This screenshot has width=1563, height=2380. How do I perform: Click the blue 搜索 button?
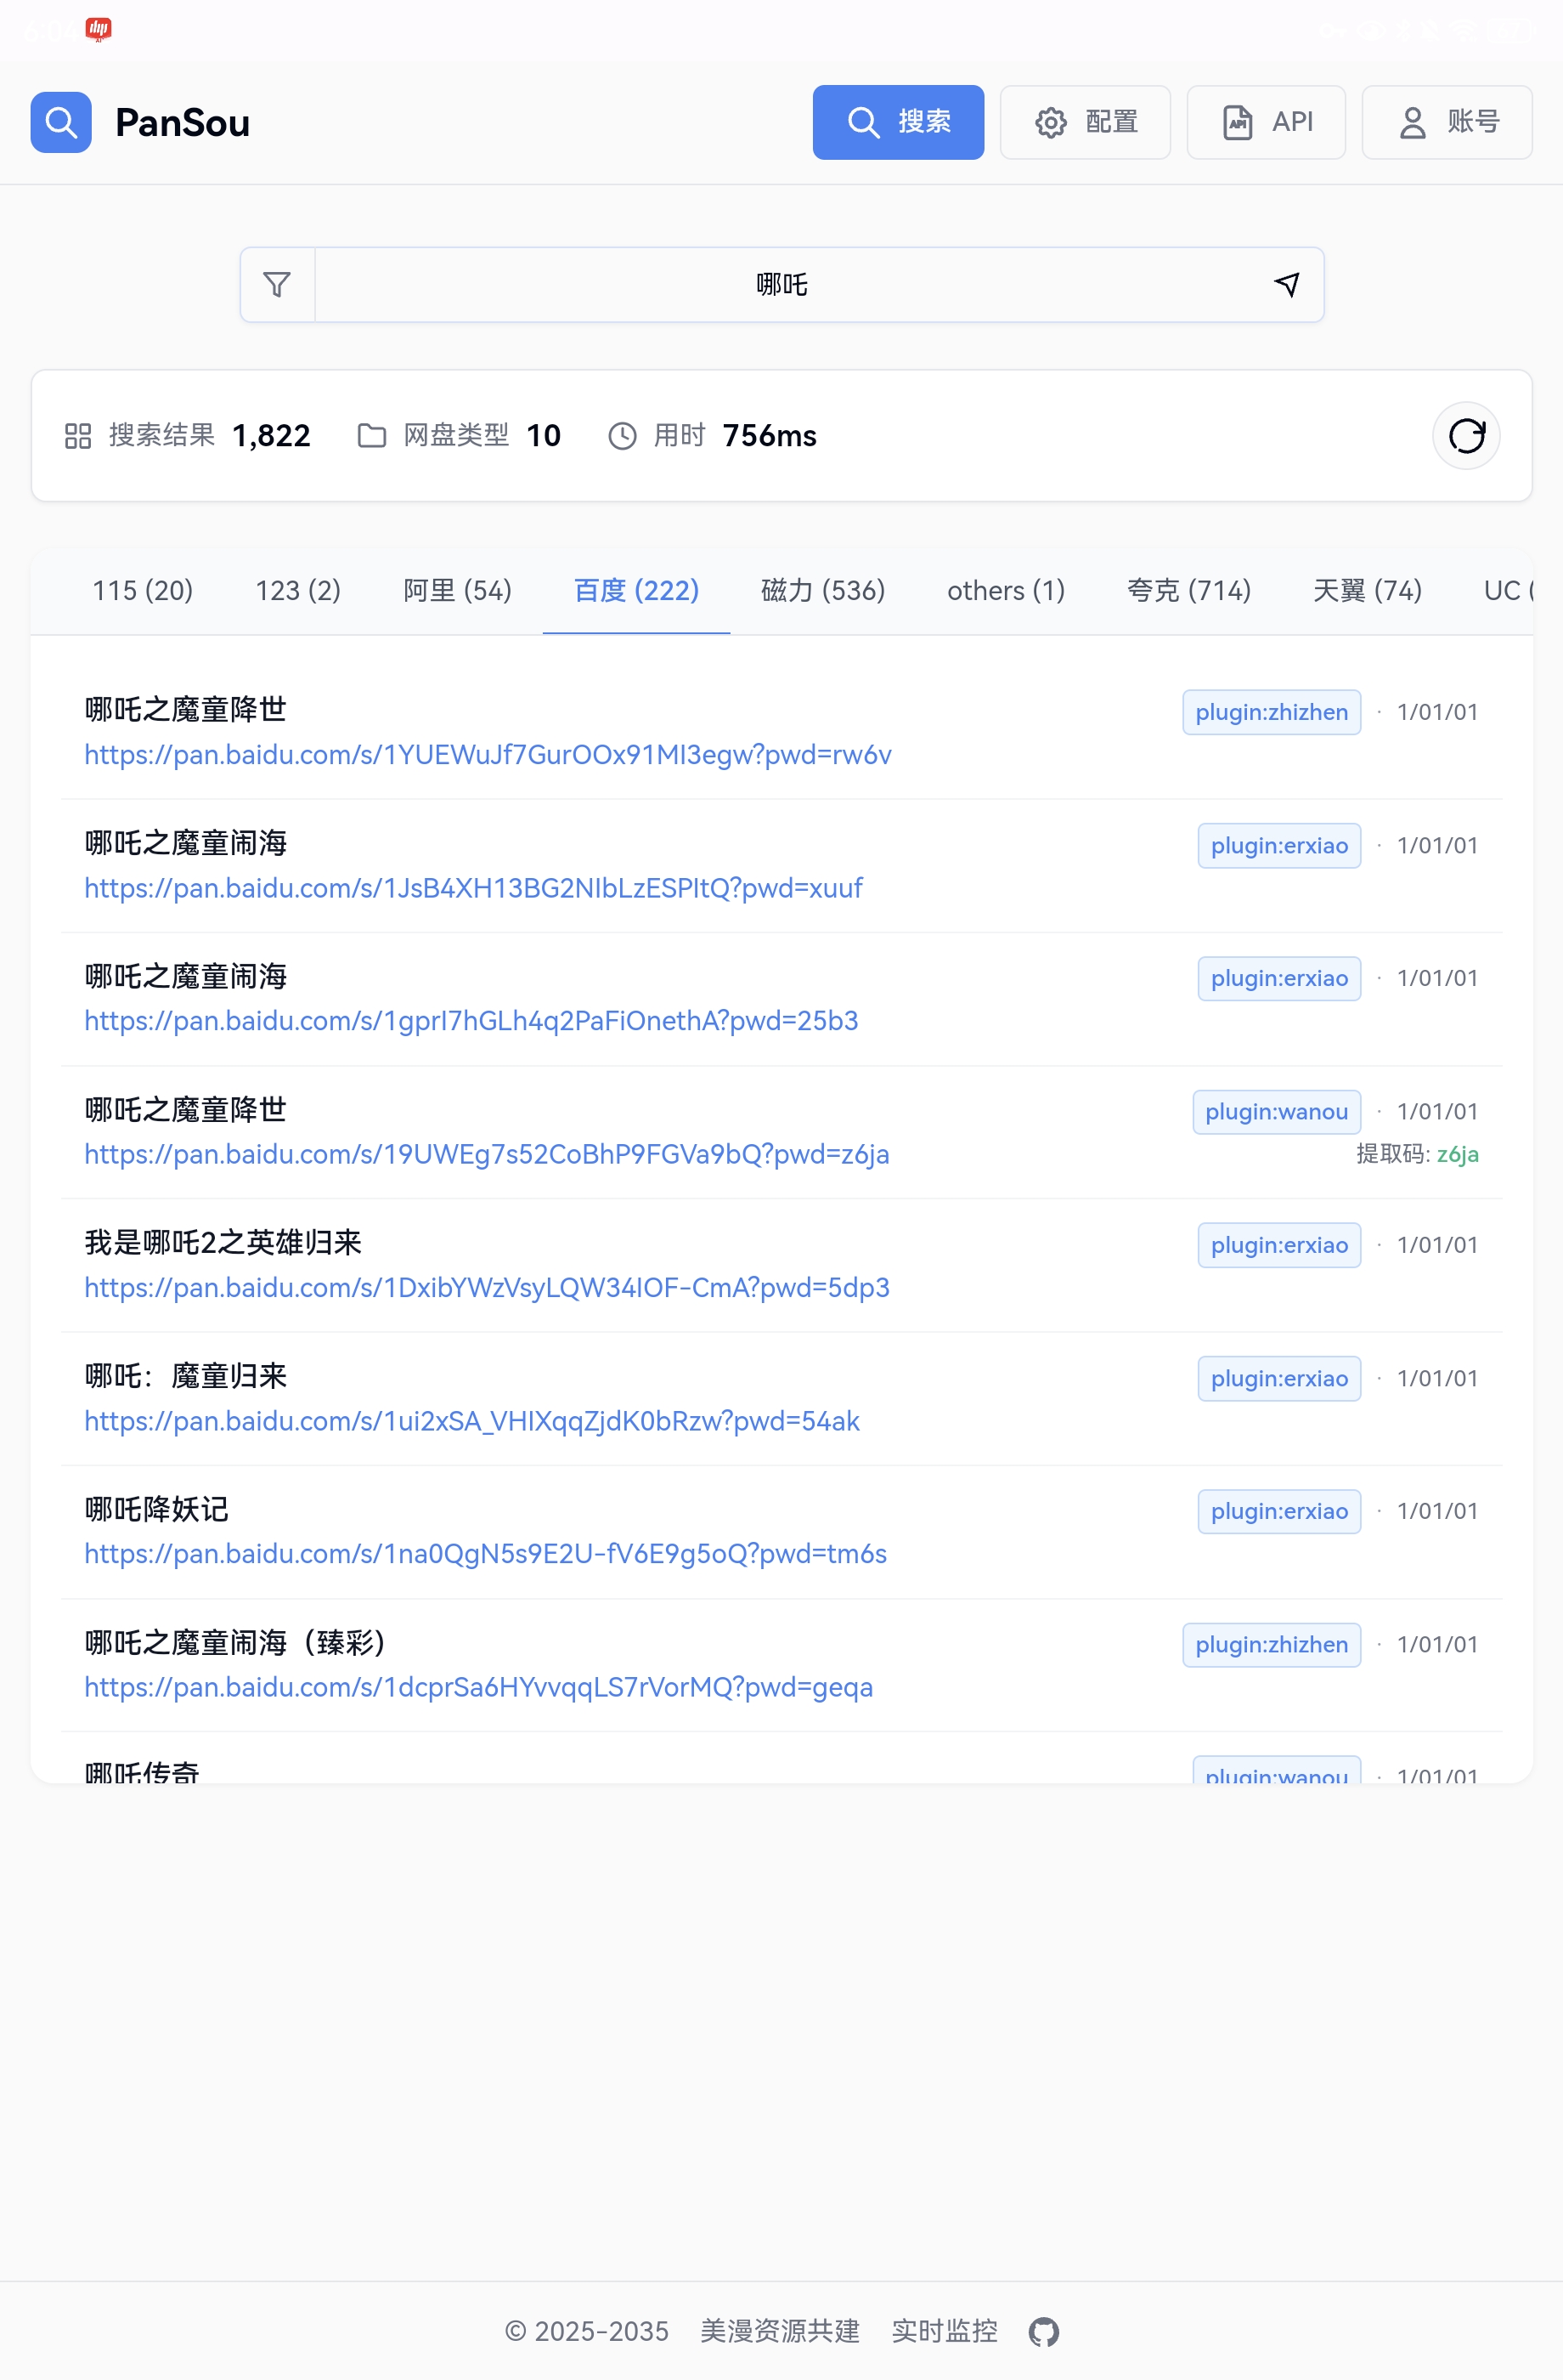(897, 122)
